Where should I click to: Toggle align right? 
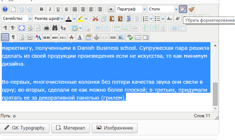point(100,9)
